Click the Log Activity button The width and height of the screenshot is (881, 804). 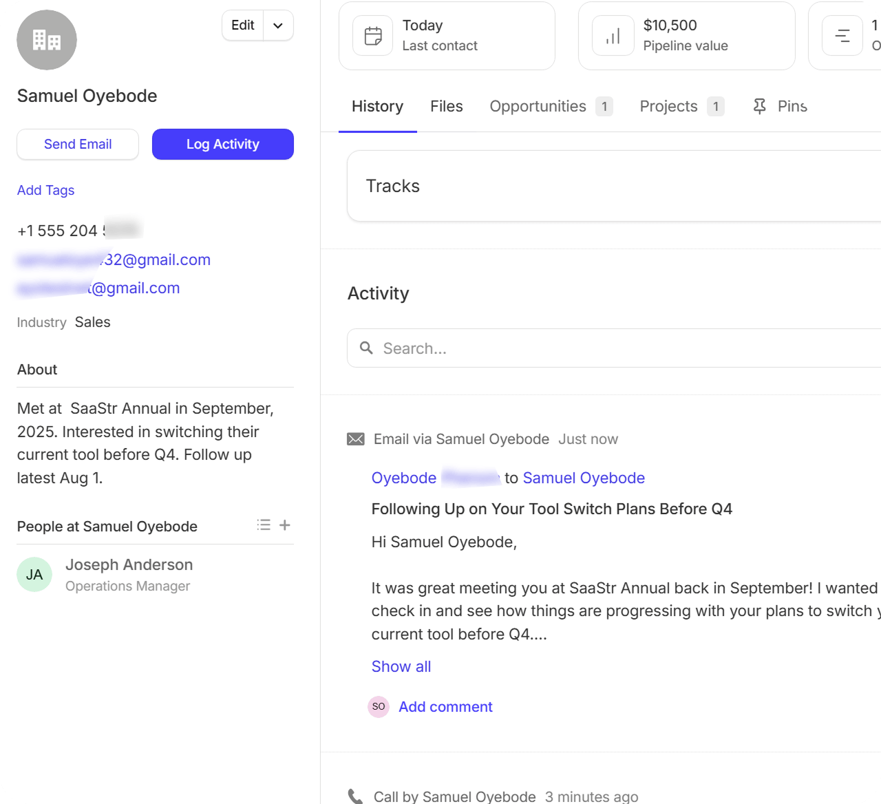[x=223, y=144]
